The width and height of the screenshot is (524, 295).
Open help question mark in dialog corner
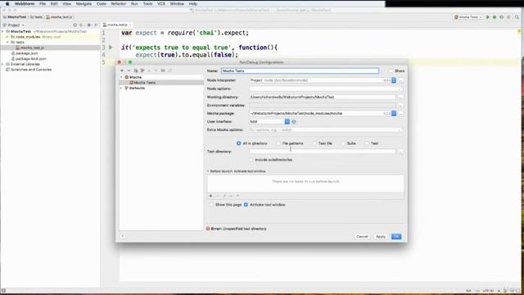coord(122,237)
